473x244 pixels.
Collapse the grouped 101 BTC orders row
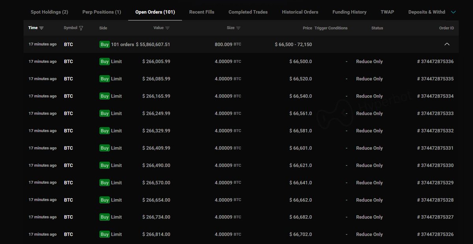pos(447,44)
